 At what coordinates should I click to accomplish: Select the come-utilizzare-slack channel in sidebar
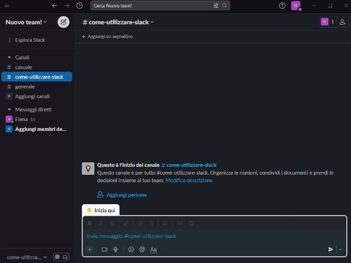[37, 77]
